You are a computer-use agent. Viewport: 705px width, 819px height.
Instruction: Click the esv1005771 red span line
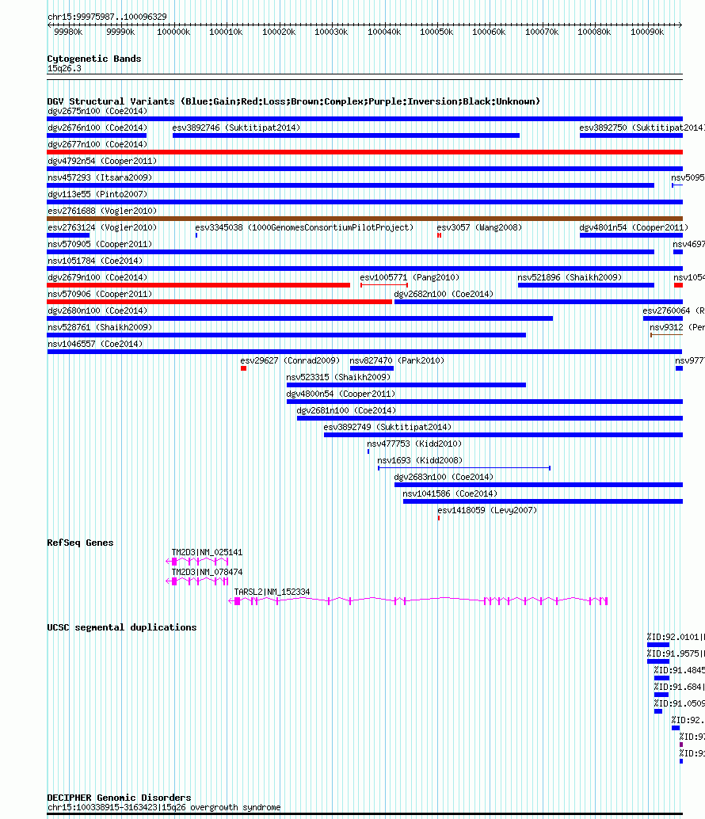coord(384,285)
